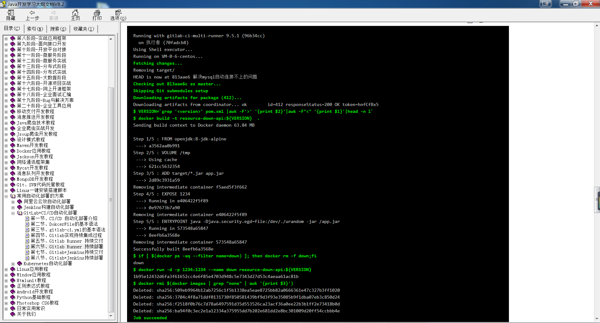
Task: Click the page icon beside 第三节、gitlab-ci.yml的基本语法
Action: [x=27, y=230]
